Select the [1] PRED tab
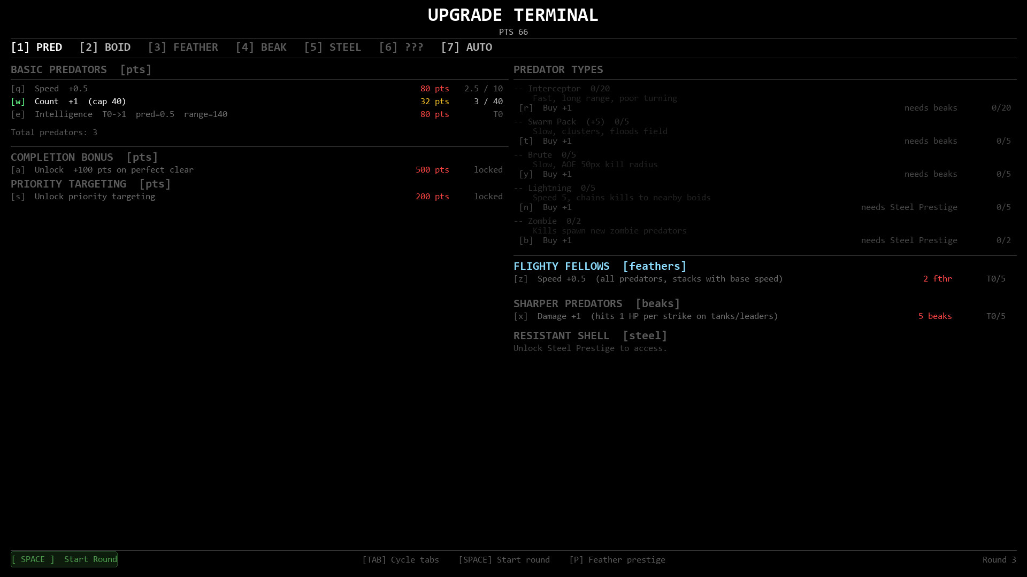The image size is (1027, 577). [x=36, y=48]
